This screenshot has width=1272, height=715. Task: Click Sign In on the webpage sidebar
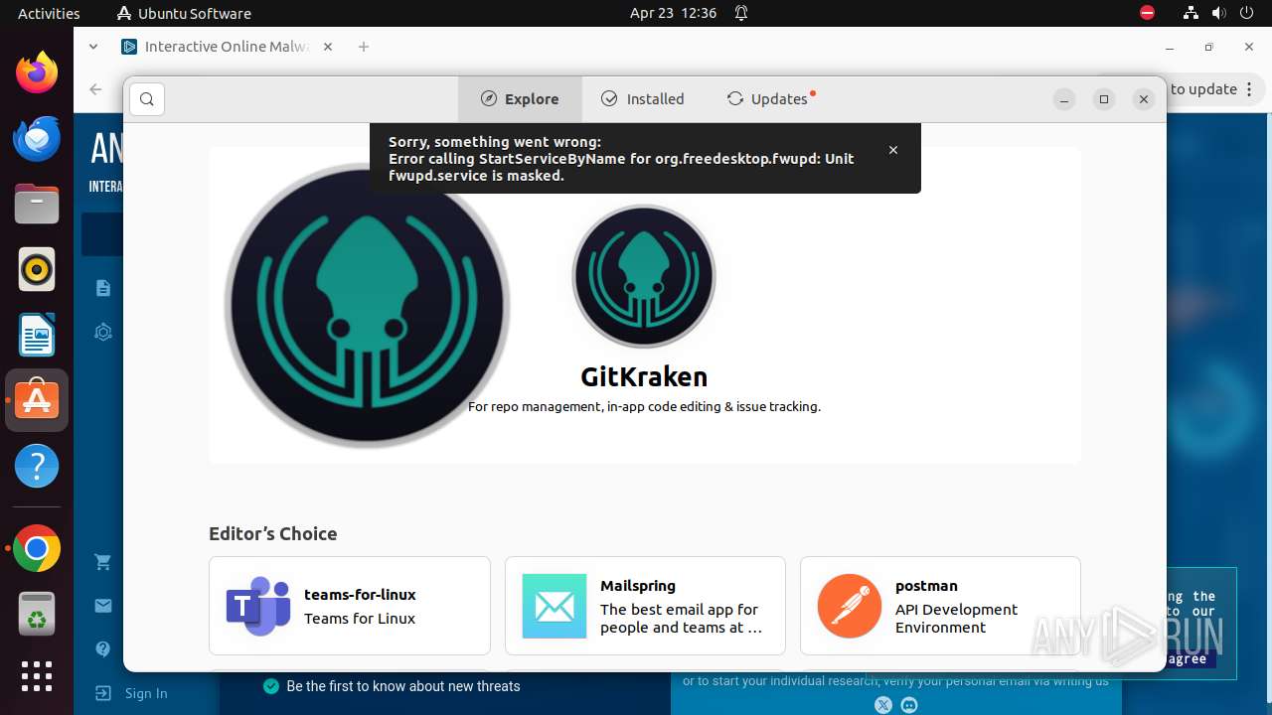coord(132,693)
